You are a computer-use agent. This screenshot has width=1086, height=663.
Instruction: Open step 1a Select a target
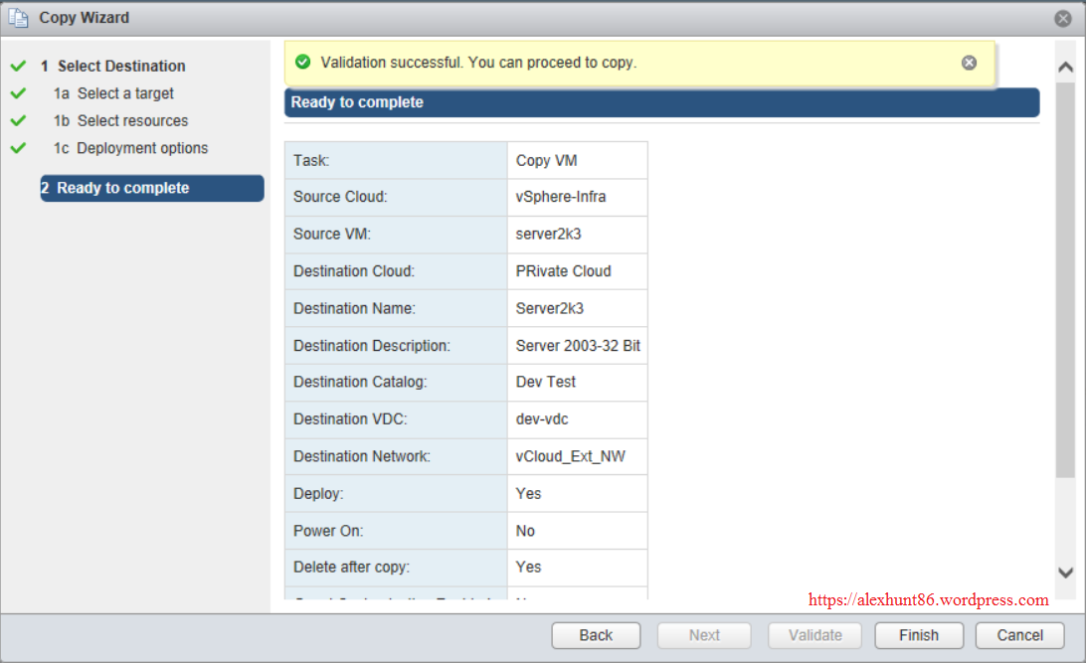pos(124,93)
